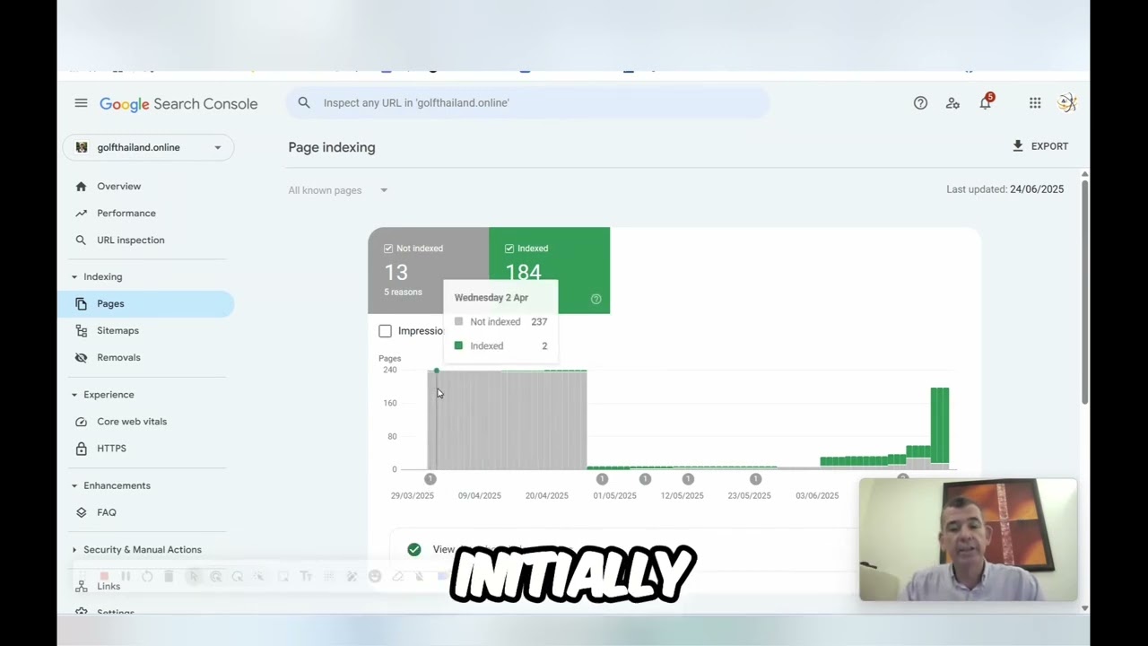Collapse the Experience section
The height and width of the screenshot is (646, 1148).
[x=104, y=395]
